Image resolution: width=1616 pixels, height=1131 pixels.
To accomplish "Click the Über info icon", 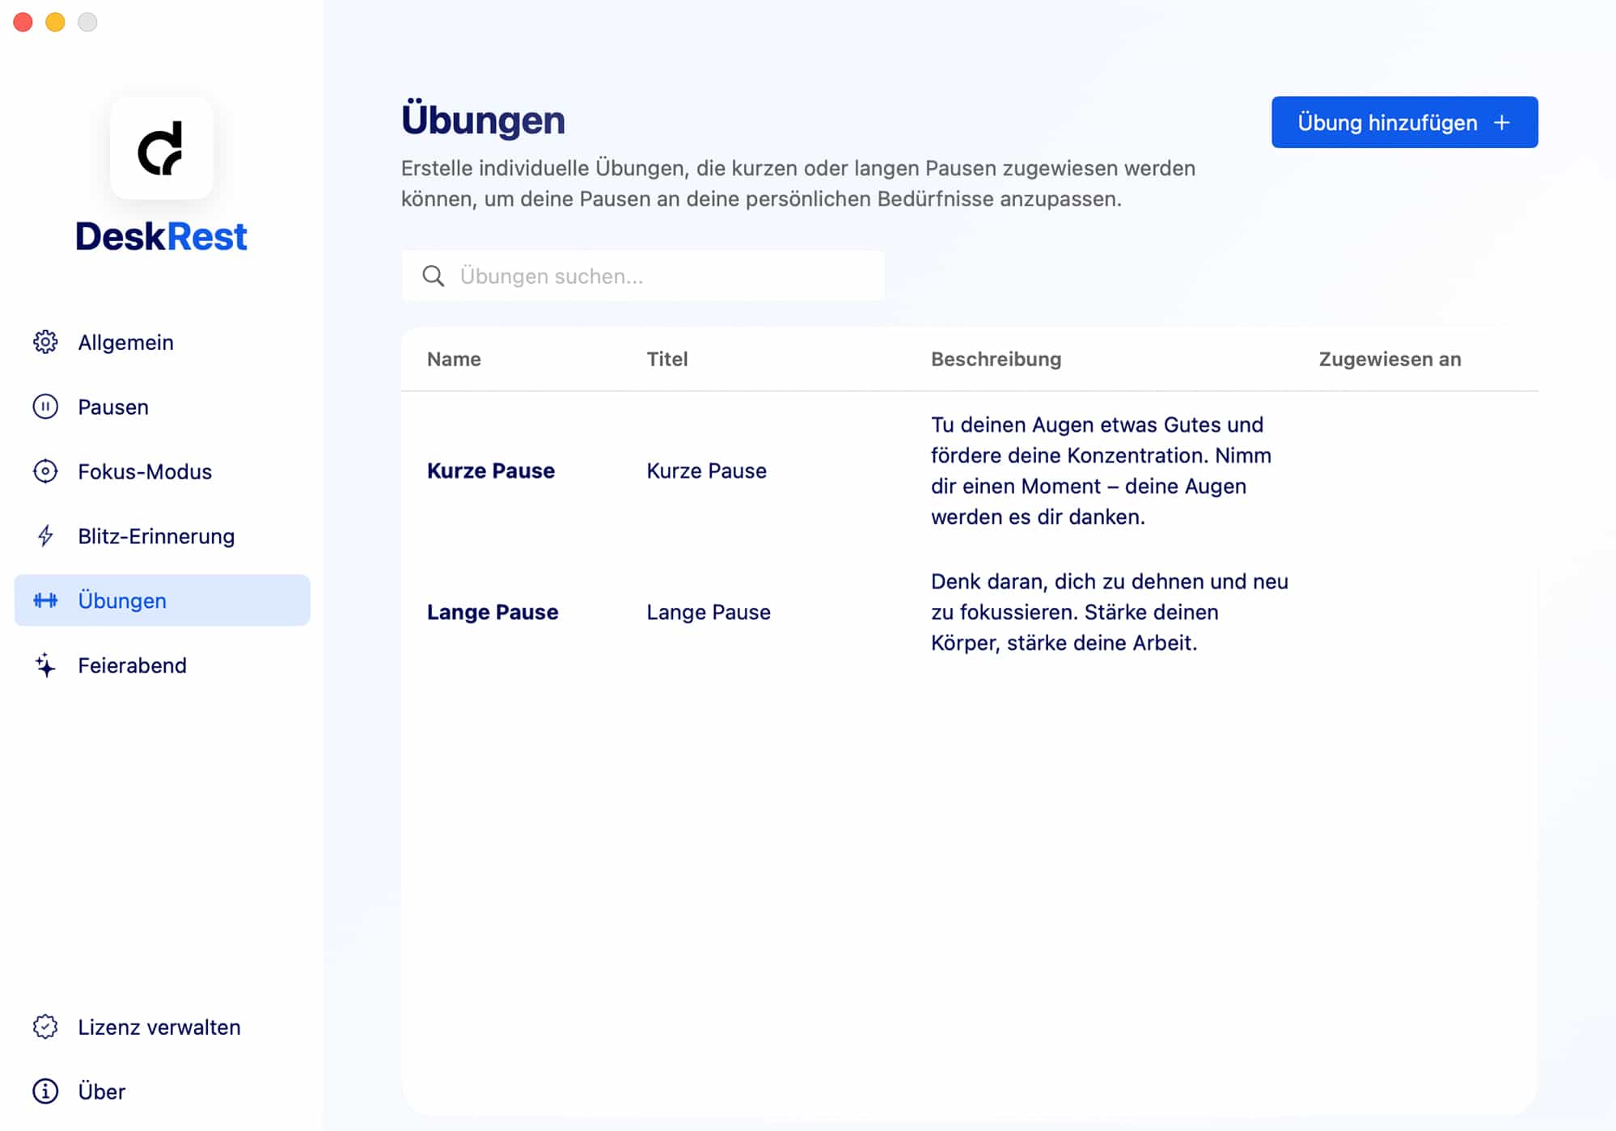I will point(45,1091).
